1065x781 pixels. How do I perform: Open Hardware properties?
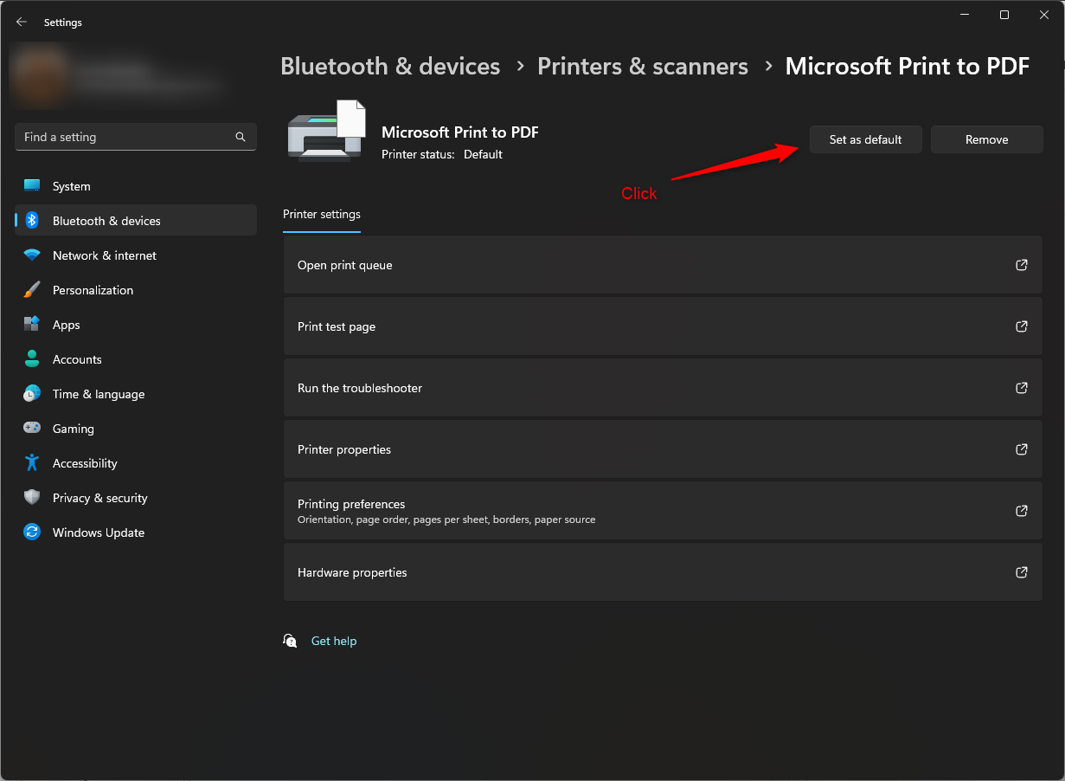663,572
